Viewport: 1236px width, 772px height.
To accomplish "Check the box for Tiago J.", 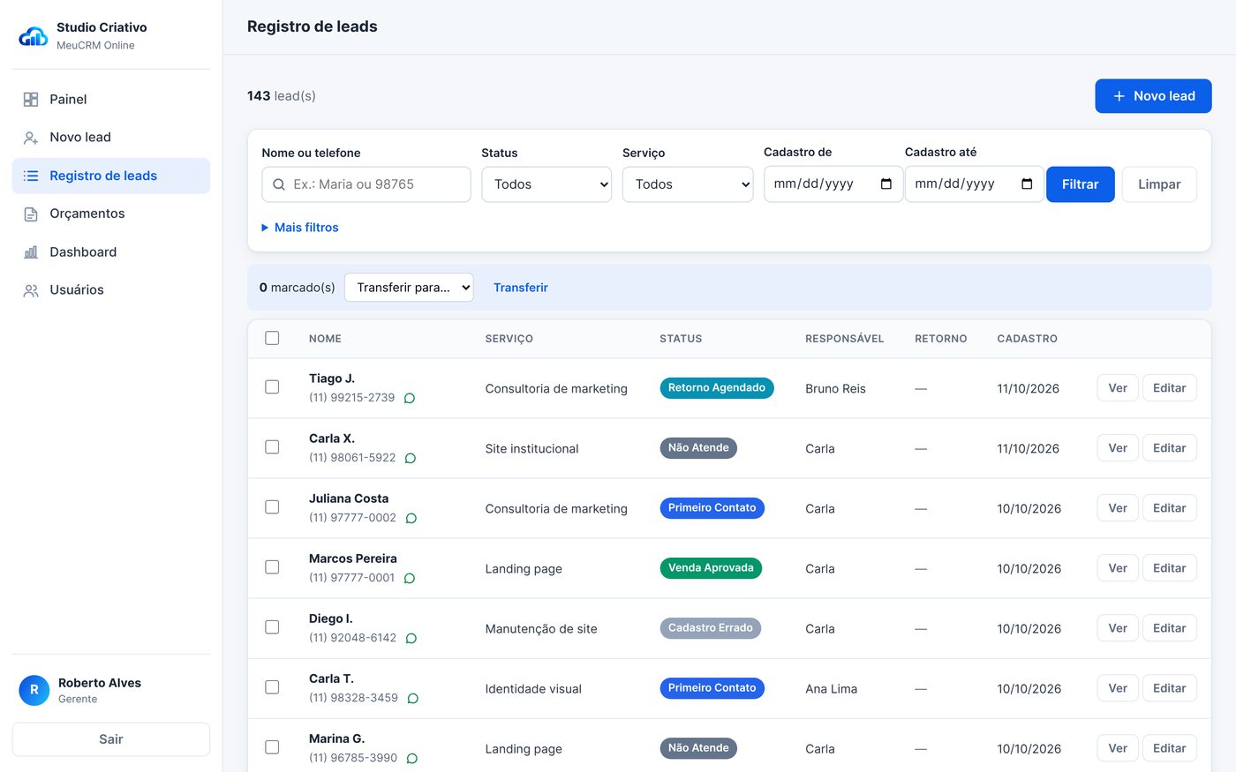I will pos(272,387).
